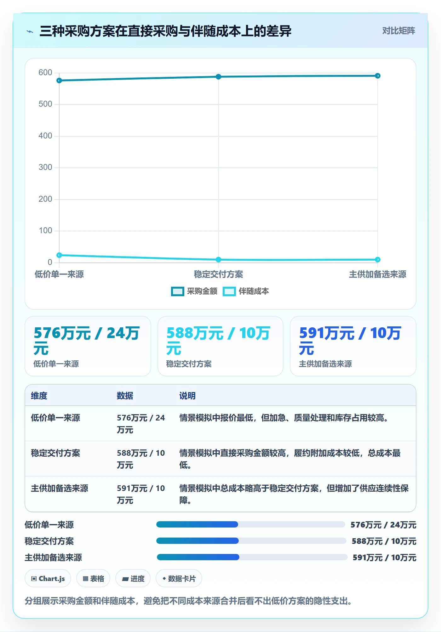
Task: Toggle the 采购金额 legend swatch
Action: (178, 291)
